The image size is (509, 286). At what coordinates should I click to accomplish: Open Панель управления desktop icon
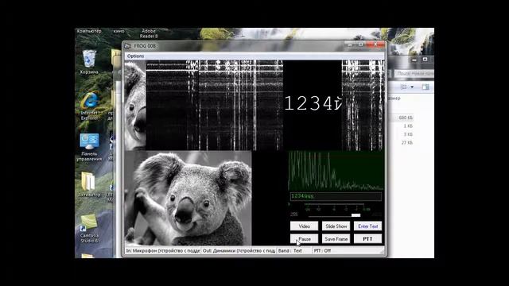pyautogui.click(x=89, y=147)
